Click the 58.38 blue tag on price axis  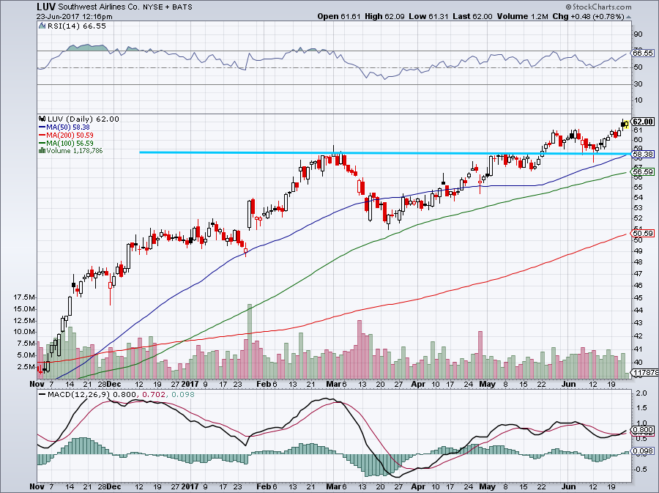tap(643, 155)
